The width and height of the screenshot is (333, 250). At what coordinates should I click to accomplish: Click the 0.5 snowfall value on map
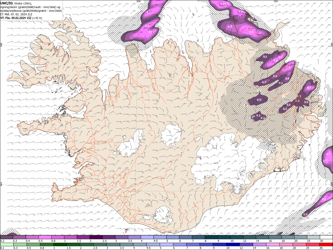point(230,27)
